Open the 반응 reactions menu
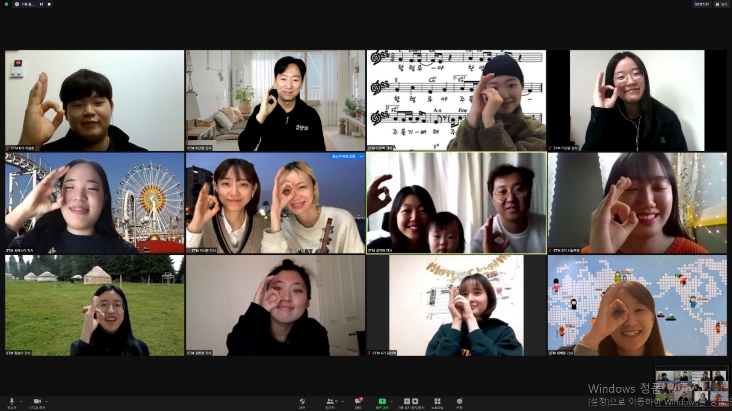The image size is (732, 411). click(x=459, y=403)
